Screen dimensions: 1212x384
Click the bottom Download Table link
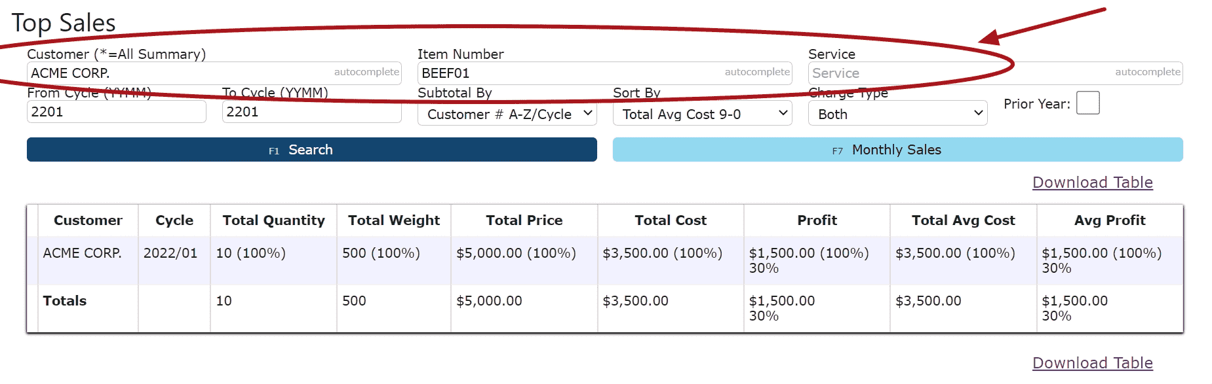click(1092, 363)
